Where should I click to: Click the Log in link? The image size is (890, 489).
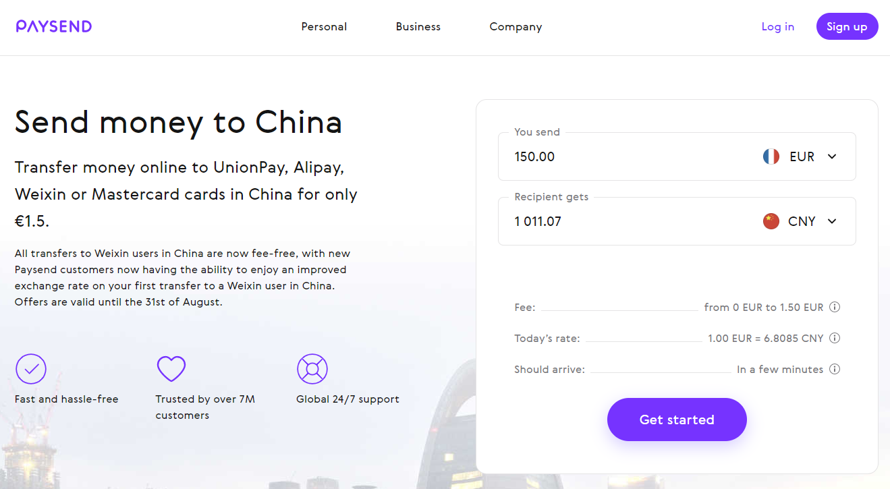(x=778, y=27)
